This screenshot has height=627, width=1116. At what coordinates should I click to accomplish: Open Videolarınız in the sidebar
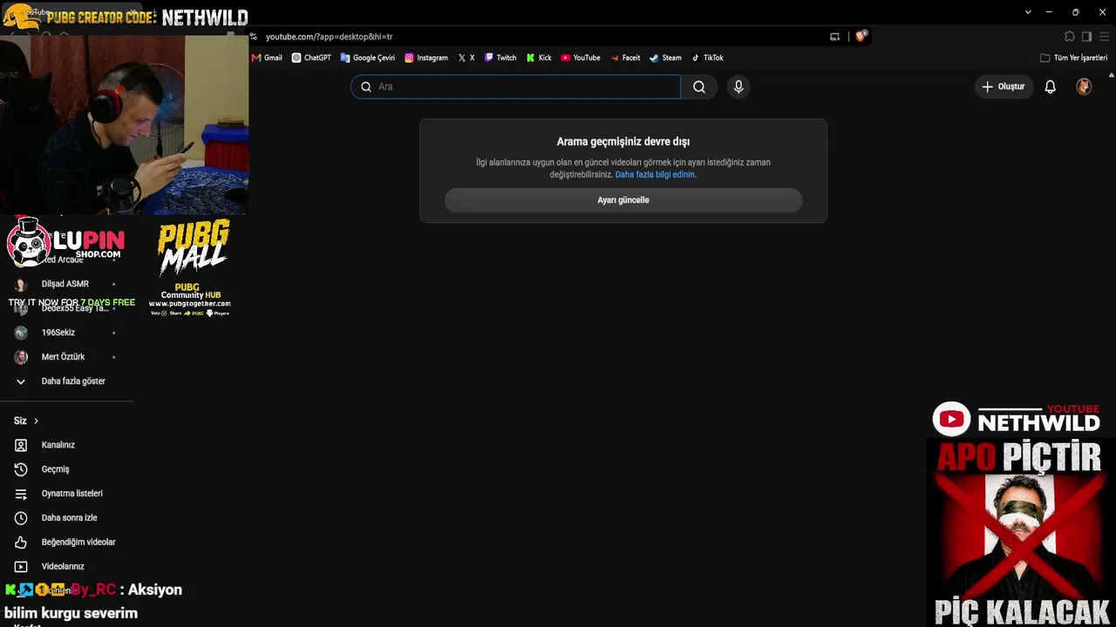point(67,567)
